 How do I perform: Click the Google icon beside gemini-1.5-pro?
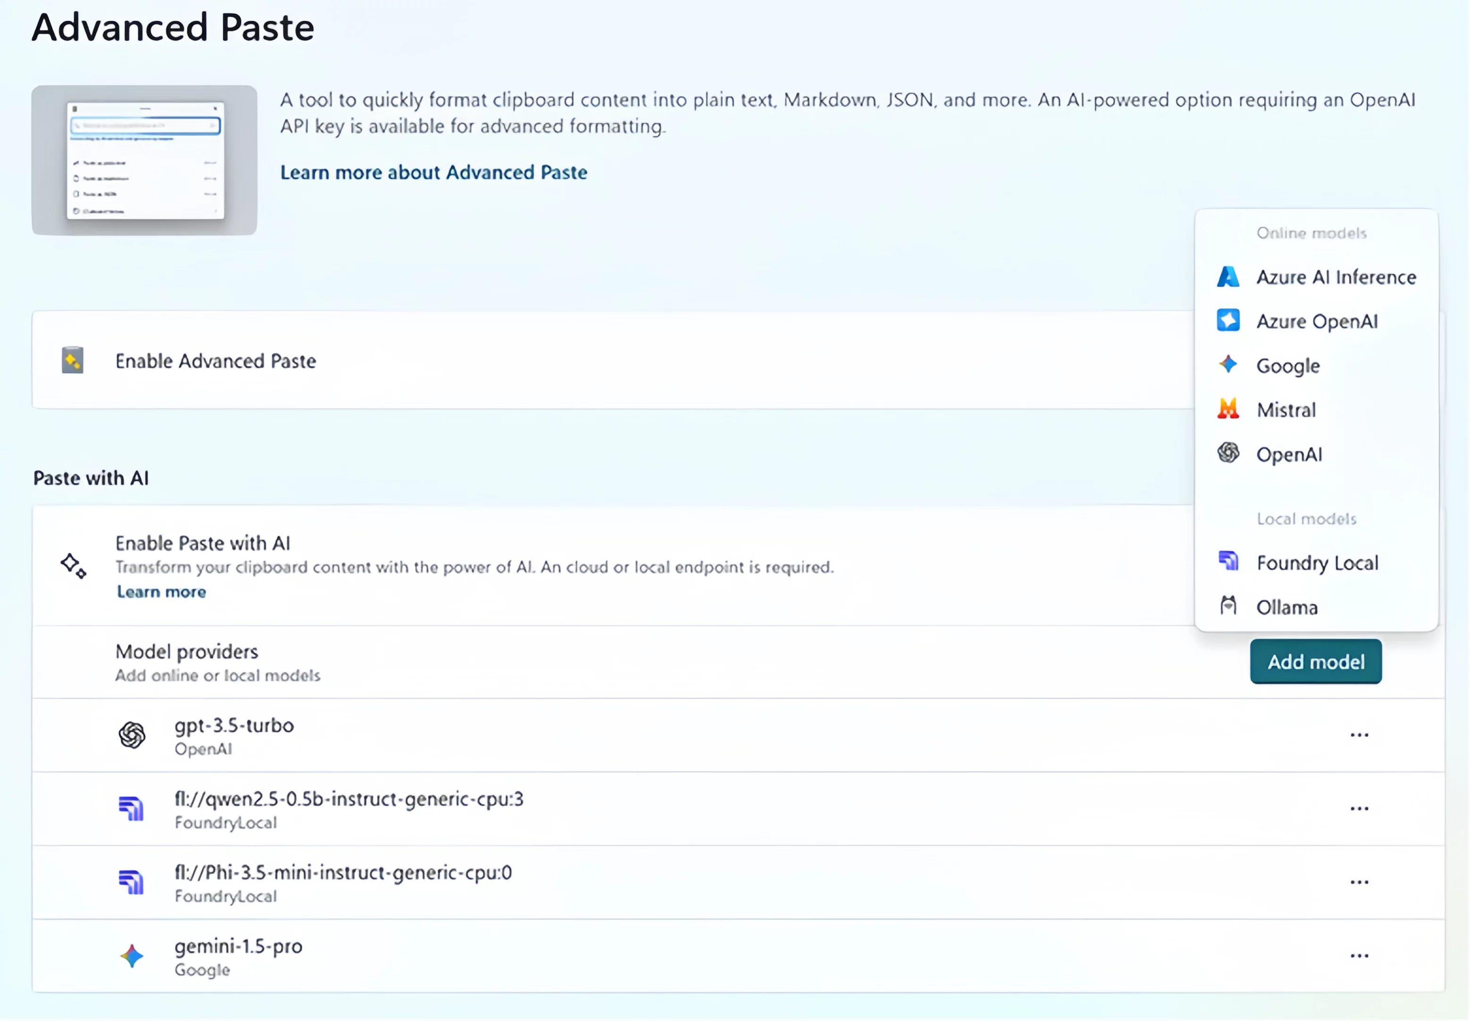tap(132, 956)
